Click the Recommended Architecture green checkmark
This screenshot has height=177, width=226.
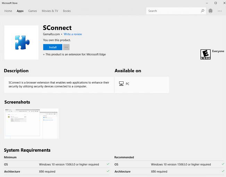(x=223, y=171)
